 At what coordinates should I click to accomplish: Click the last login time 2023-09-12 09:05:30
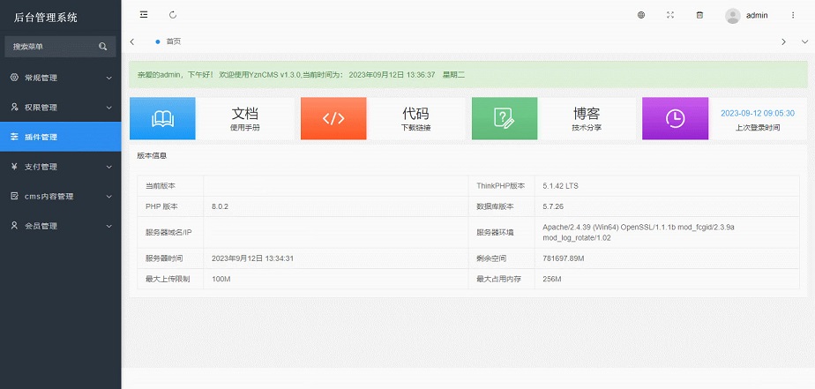pos(758,113)
